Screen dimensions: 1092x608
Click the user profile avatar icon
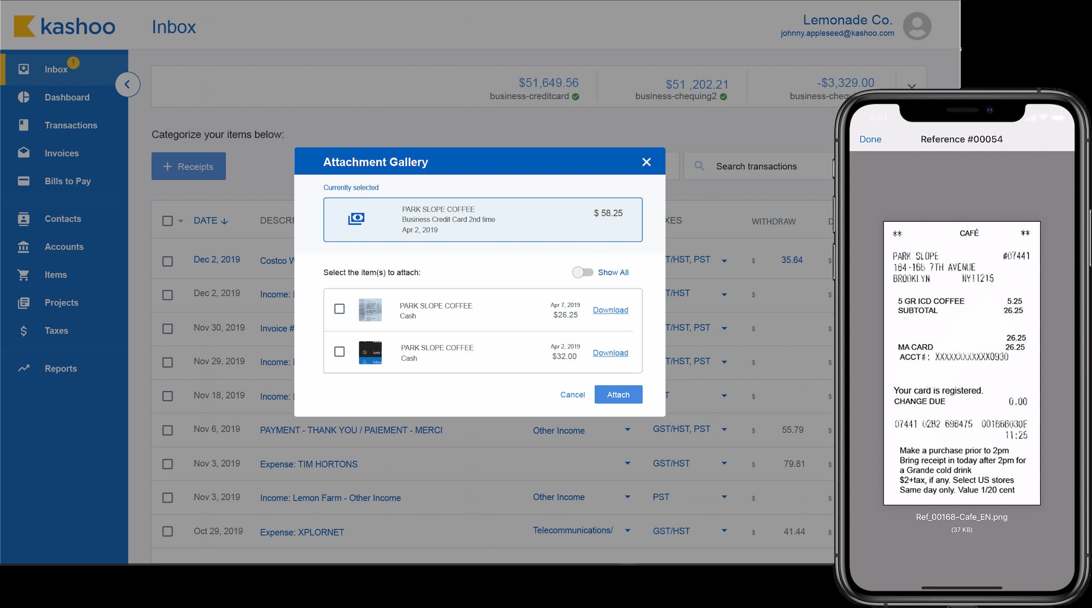click(x=917, y=26)
